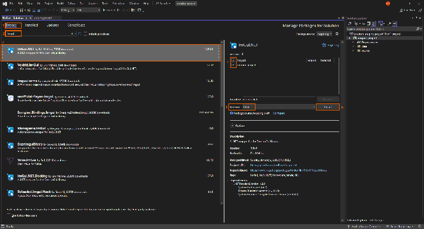Open the nuget.org link beside ImGui.NET title
Image resolution: width=424 pixels, height=229 pixels.
(330, 45)
